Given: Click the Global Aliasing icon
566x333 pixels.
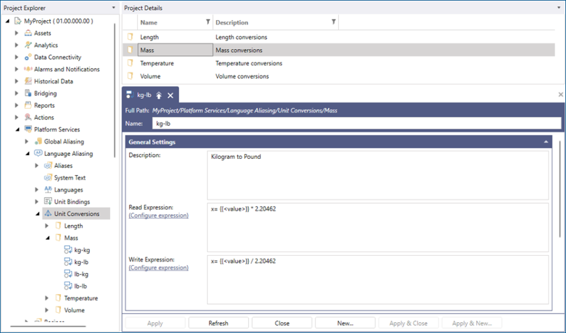Looking at the screenshot, I should (x=38, y=141).
